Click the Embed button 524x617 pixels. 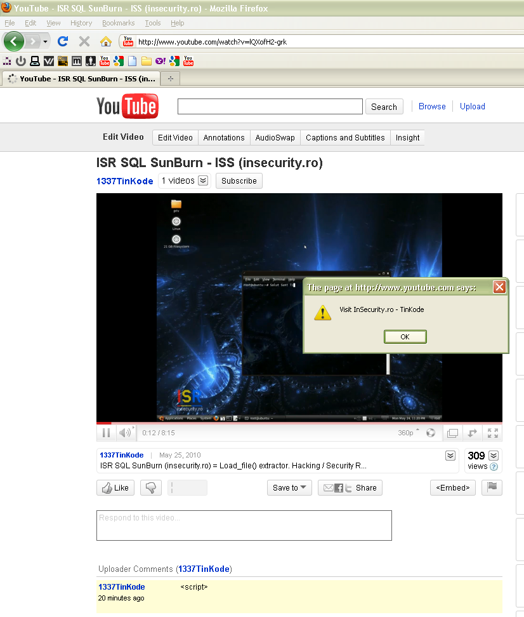(x=453, y=488)
